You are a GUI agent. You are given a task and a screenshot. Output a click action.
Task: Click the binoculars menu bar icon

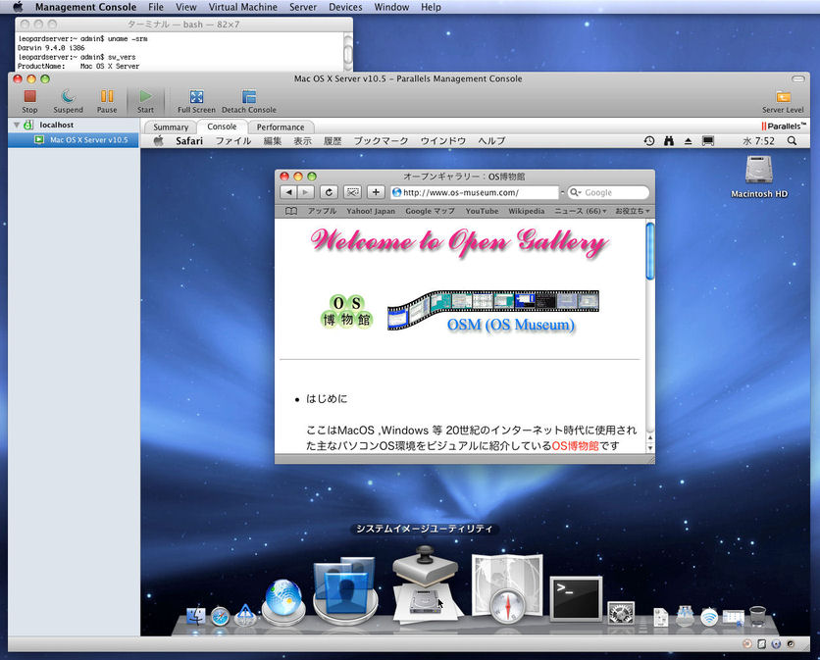click(668, 140)
